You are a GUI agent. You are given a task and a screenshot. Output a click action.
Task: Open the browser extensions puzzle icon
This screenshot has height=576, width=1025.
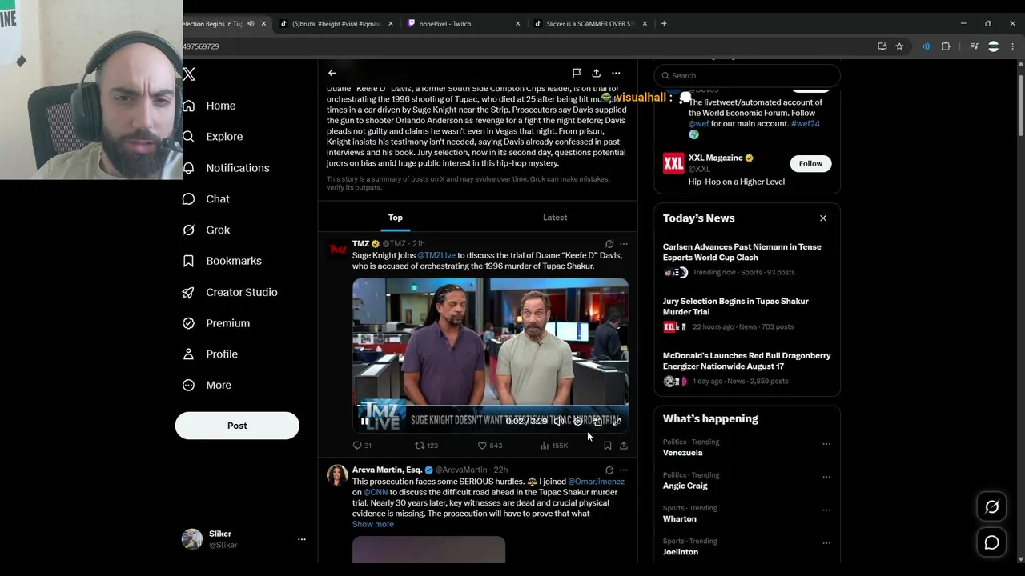click(x=946, y=46)
